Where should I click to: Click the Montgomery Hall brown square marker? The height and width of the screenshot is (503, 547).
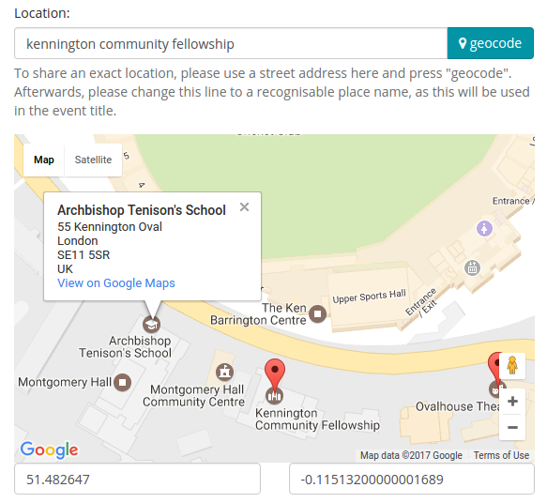(x=123, y=382)
